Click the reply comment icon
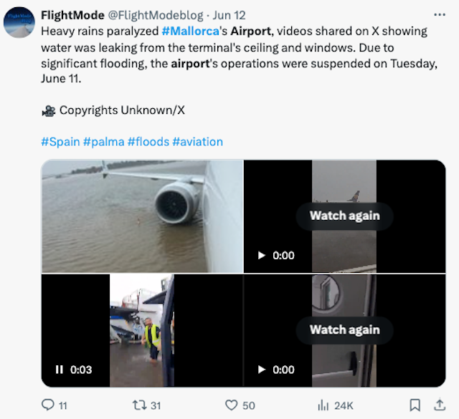459x419 pixels. (x=48, y=405)
